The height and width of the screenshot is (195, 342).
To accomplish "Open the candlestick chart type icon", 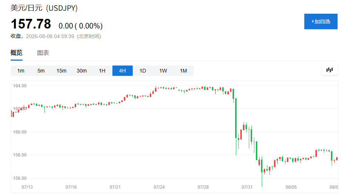I will 329,70.
